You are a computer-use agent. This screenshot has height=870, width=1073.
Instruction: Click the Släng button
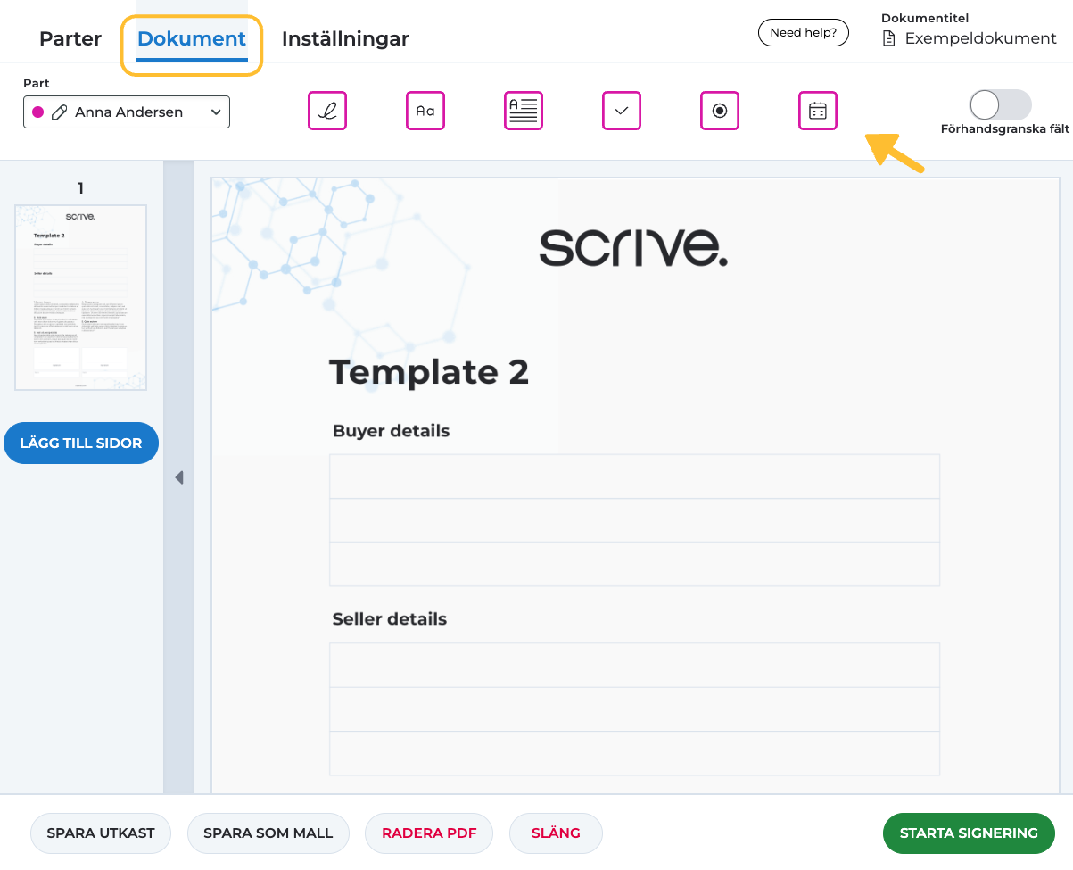click(x=556, y=833)
